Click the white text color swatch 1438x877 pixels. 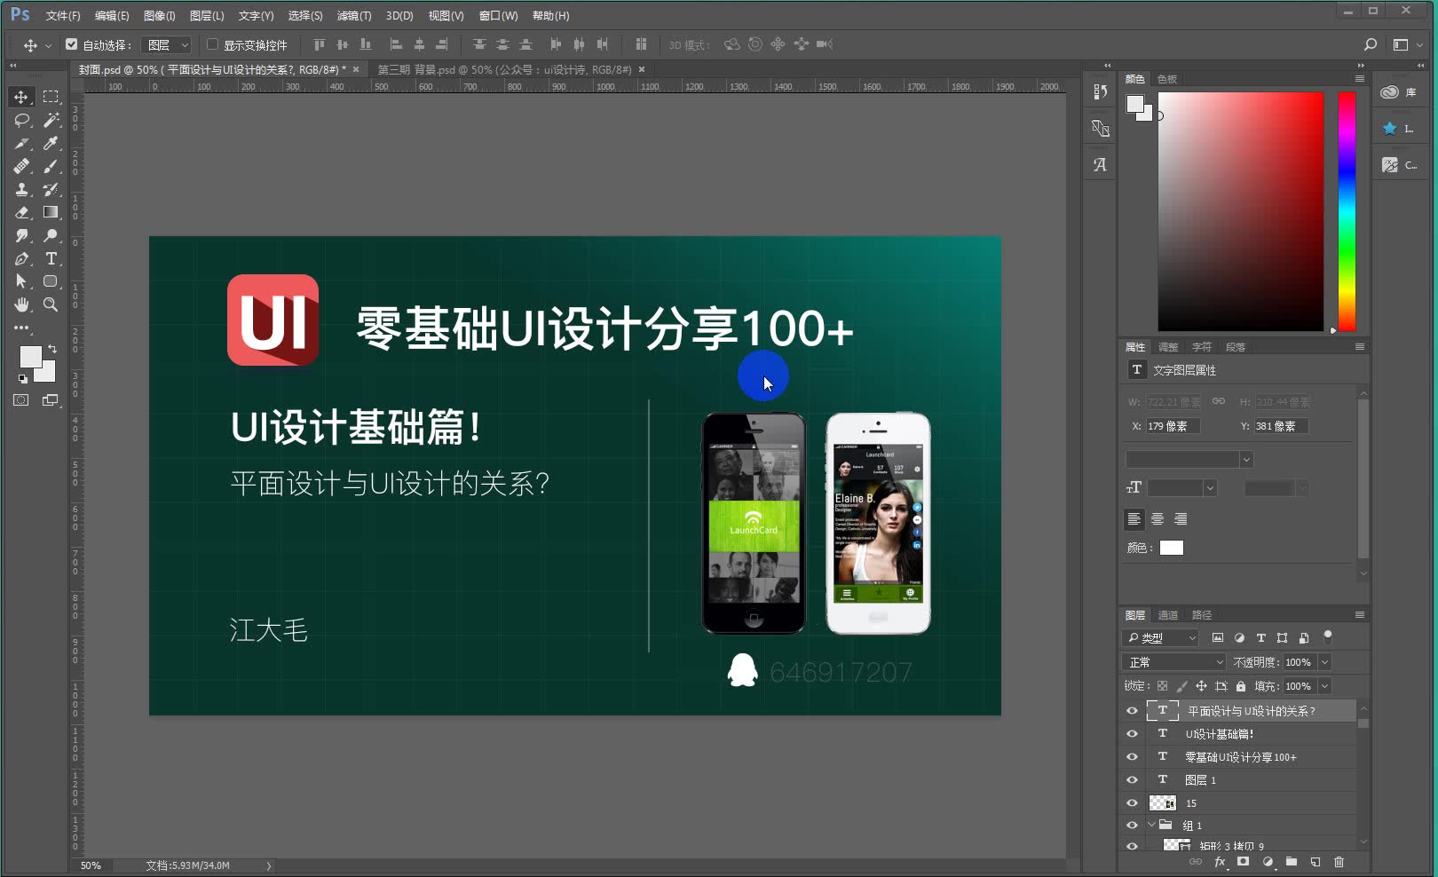click(x=1172, y=548)
